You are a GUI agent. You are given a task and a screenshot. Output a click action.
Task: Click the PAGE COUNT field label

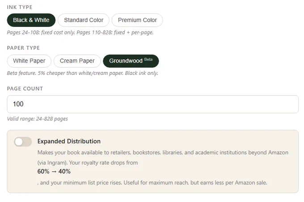coord(25,89)
